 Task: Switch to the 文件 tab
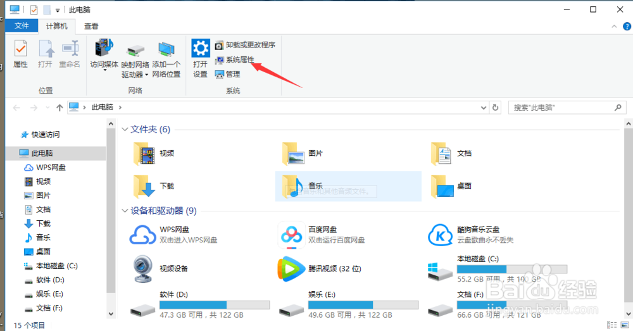coord(22,26)
